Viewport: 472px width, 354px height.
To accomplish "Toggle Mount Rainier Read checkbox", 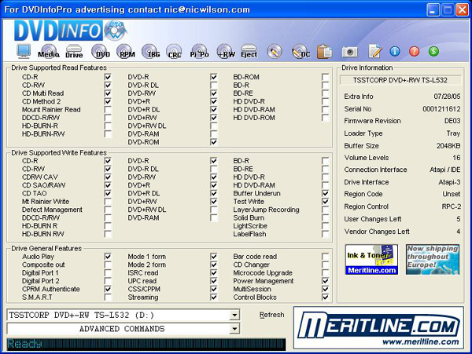I will [108, 110].
